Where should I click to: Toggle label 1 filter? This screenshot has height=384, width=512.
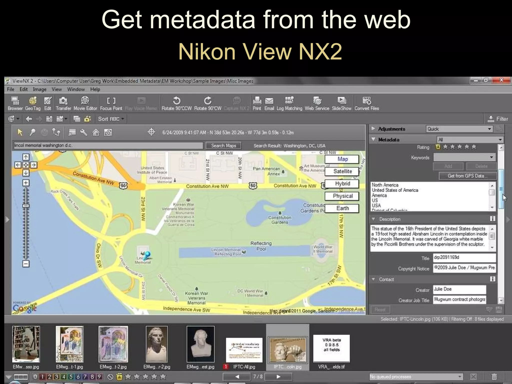[42, 377]
